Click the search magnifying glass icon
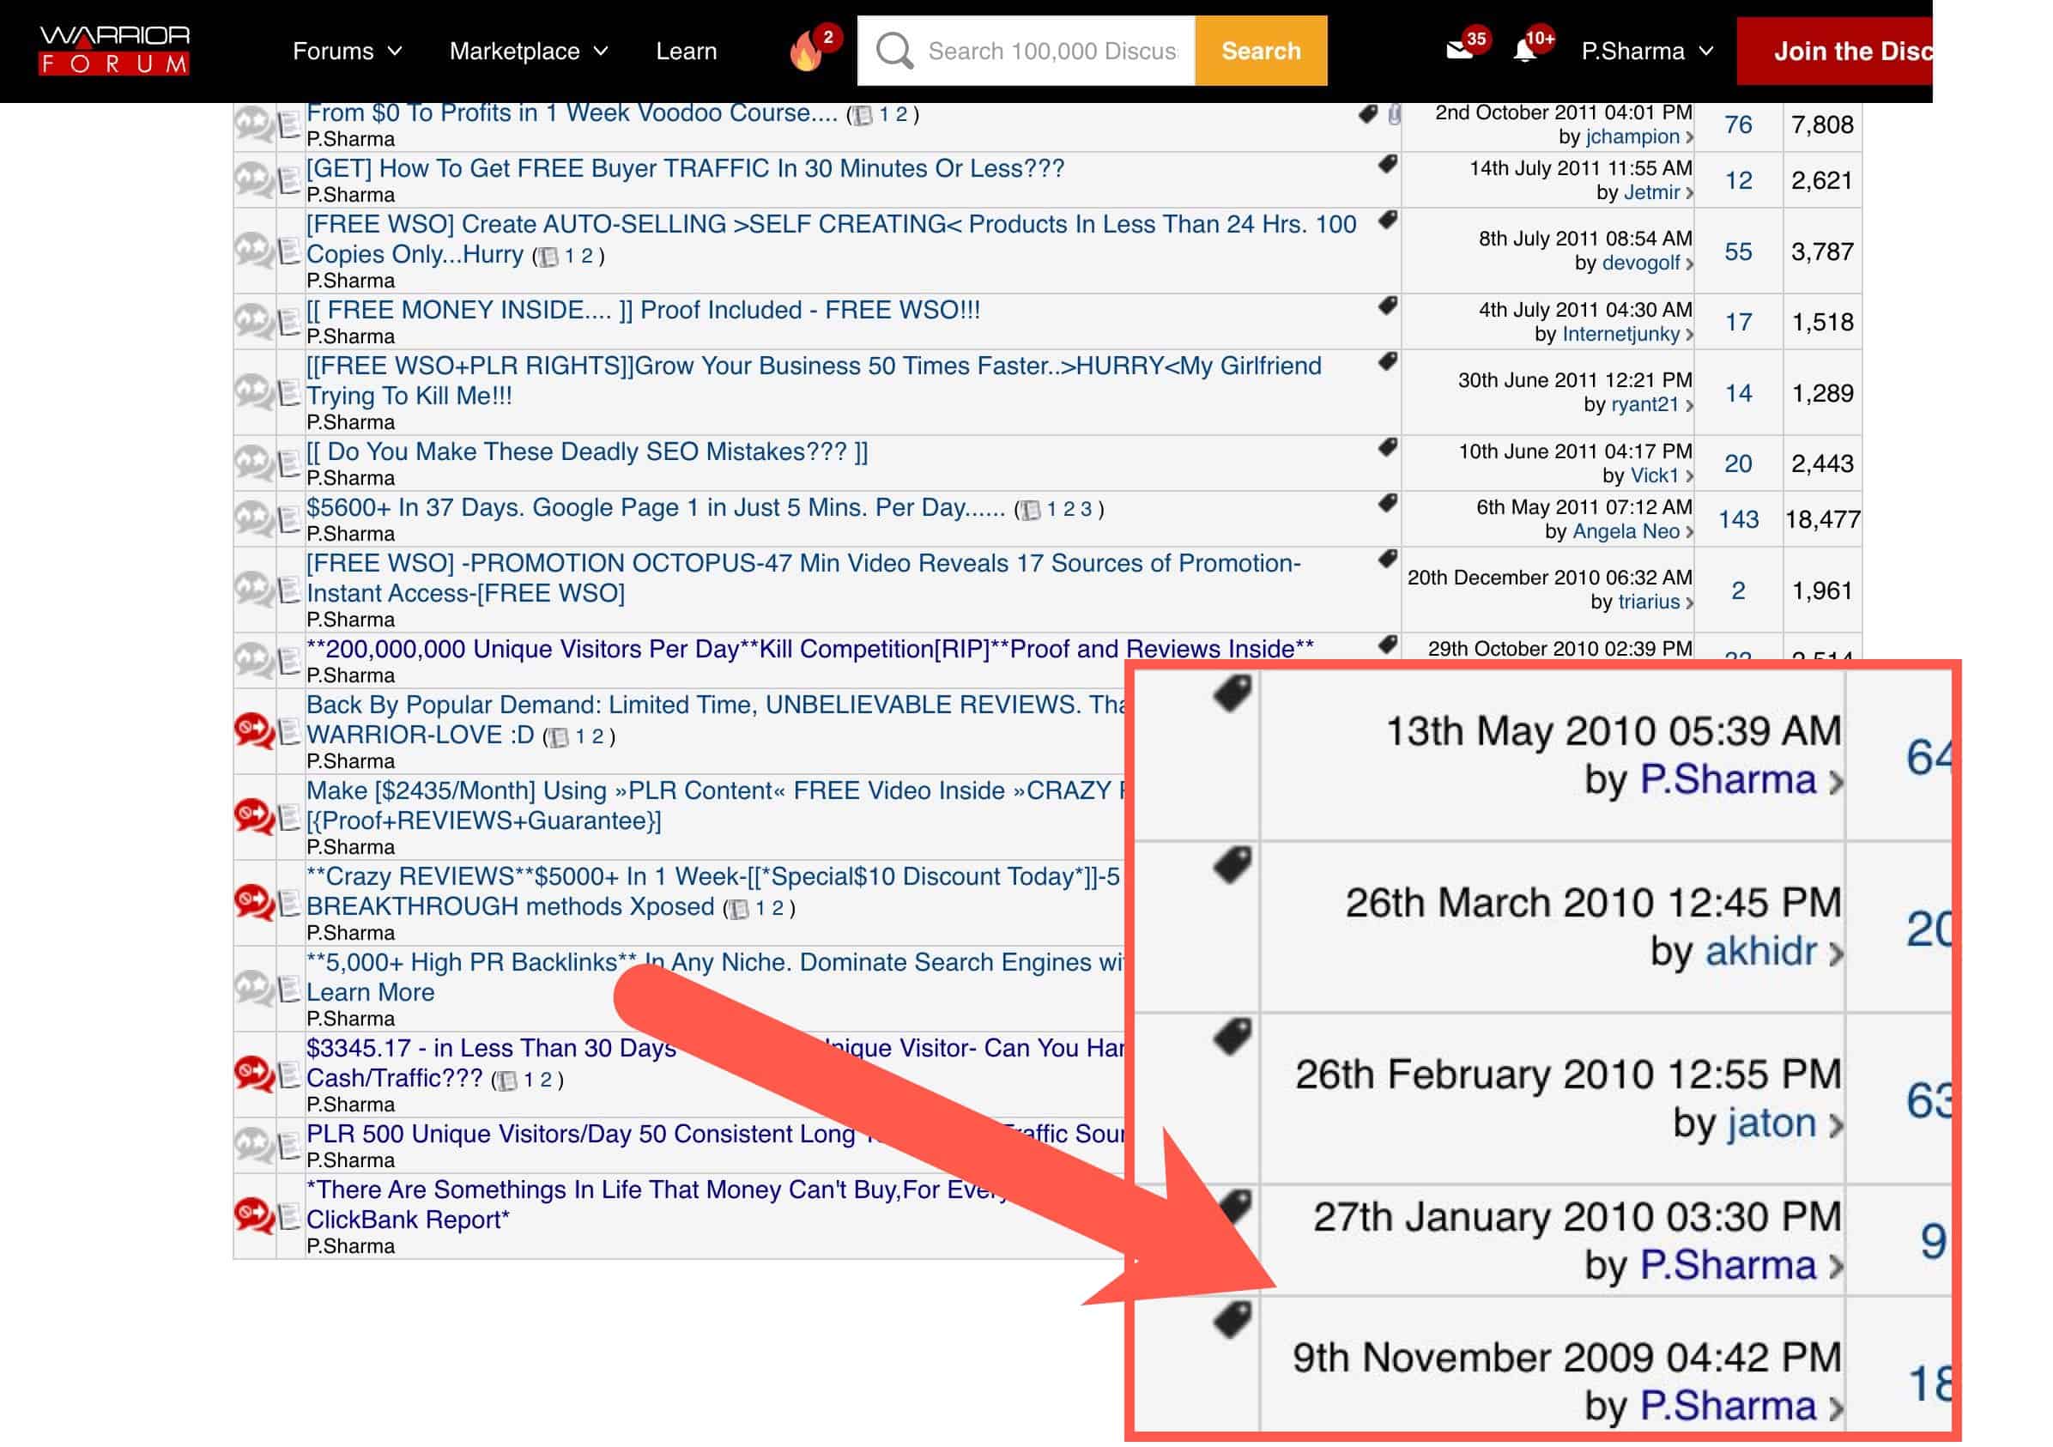This screenshot has height=1447, width=2053. [893, 51]
